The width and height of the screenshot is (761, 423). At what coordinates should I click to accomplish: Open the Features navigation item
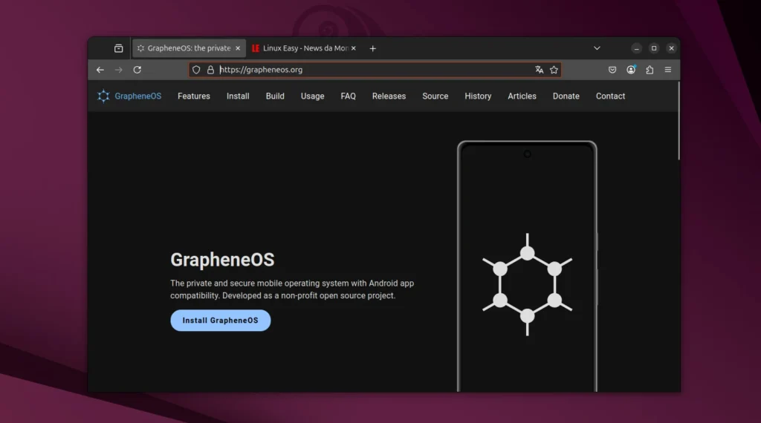[x=193, y=96]
